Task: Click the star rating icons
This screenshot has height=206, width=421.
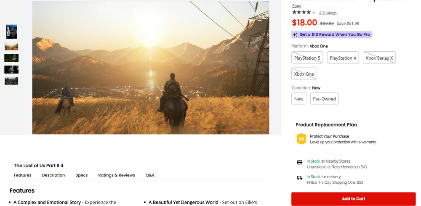Action: (304, 13)
